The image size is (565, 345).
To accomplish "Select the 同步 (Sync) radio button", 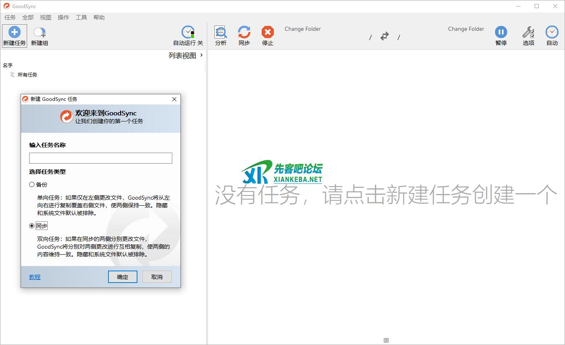I will click(x=32, y=226).
